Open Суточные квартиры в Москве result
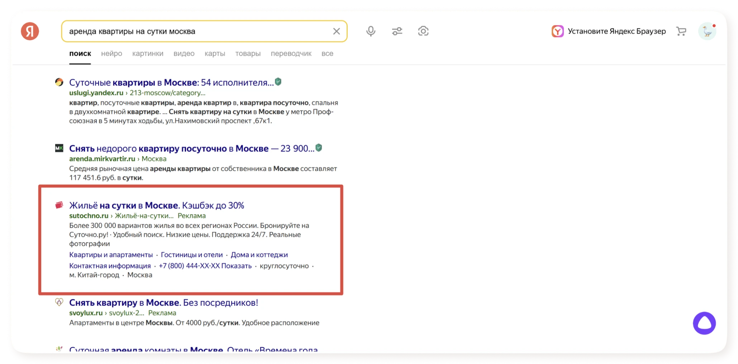 pyautogui.click(x=171, y=82)
